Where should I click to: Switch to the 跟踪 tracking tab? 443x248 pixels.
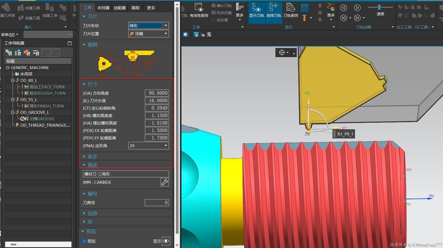pos(136,8)
